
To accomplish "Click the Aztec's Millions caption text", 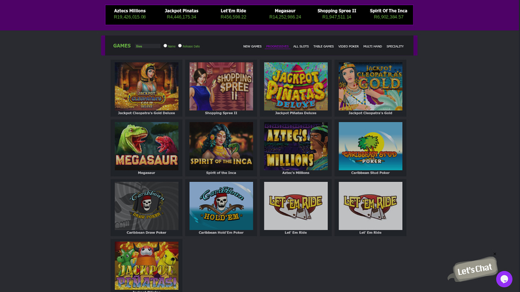I will (x=296, y=173).
